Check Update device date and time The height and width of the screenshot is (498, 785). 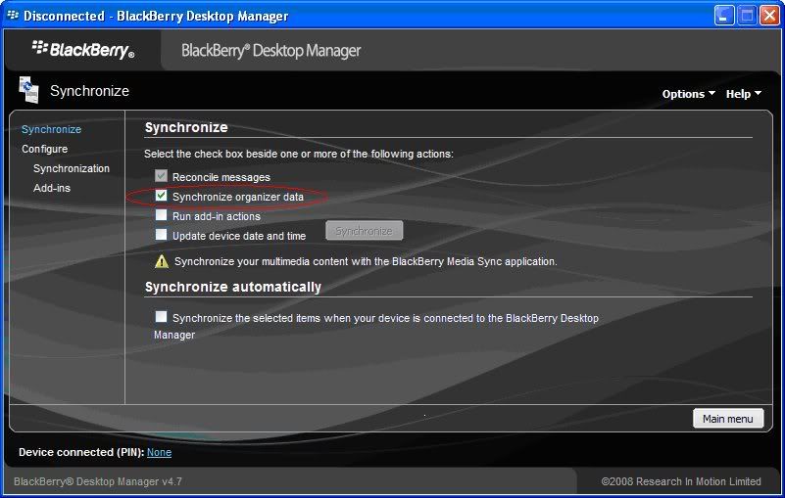(161, 235)
